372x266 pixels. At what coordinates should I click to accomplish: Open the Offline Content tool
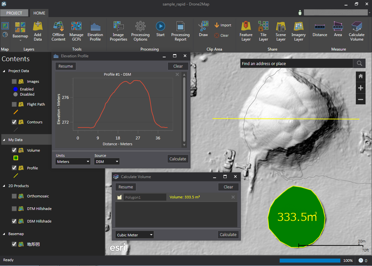58,31
